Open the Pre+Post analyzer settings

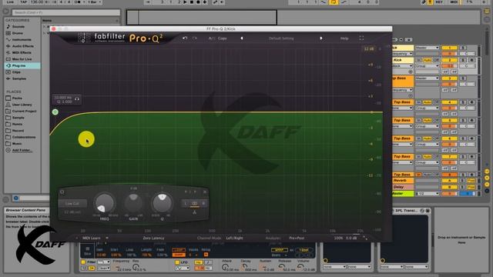pyautogui.click(x=297, y=238)
